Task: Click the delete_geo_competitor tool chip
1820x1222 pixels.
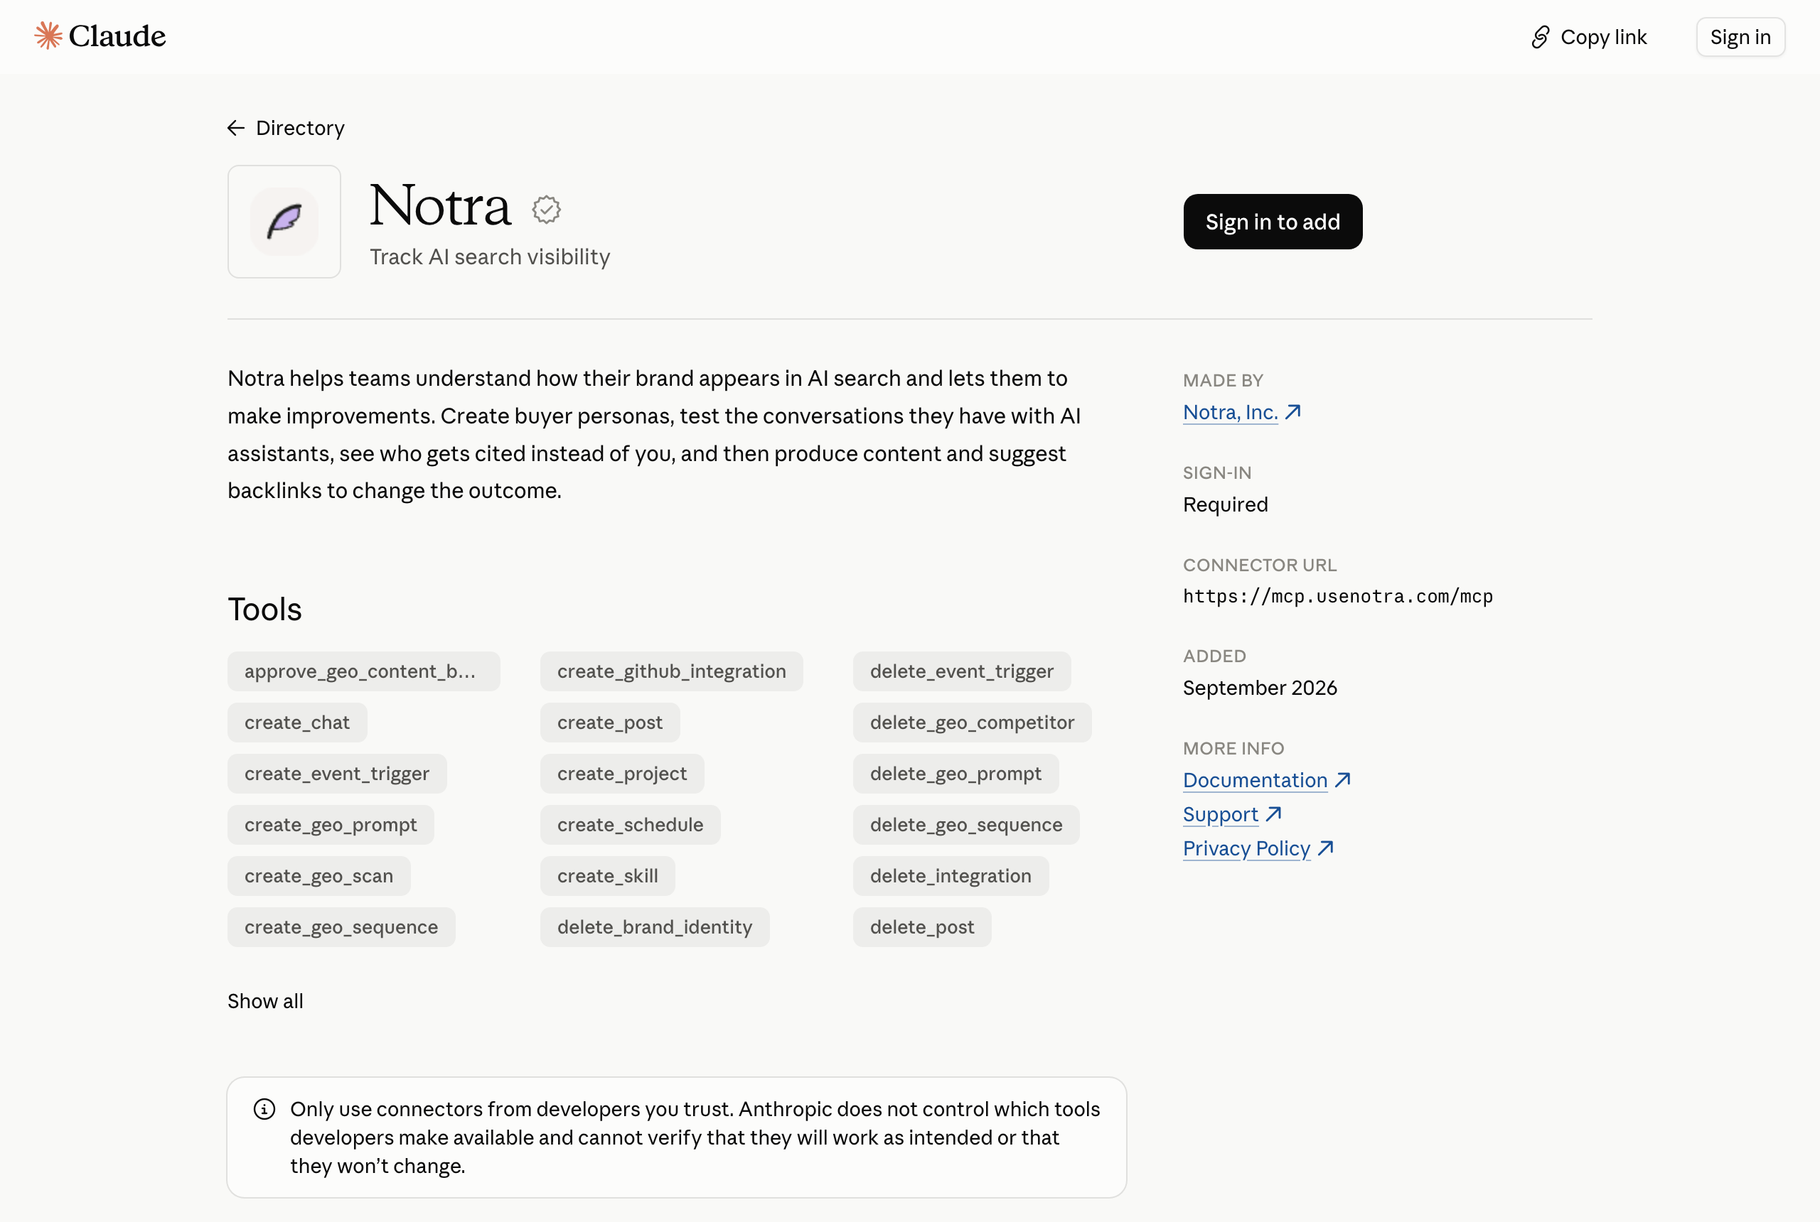Action: click(x=972, y=723)
